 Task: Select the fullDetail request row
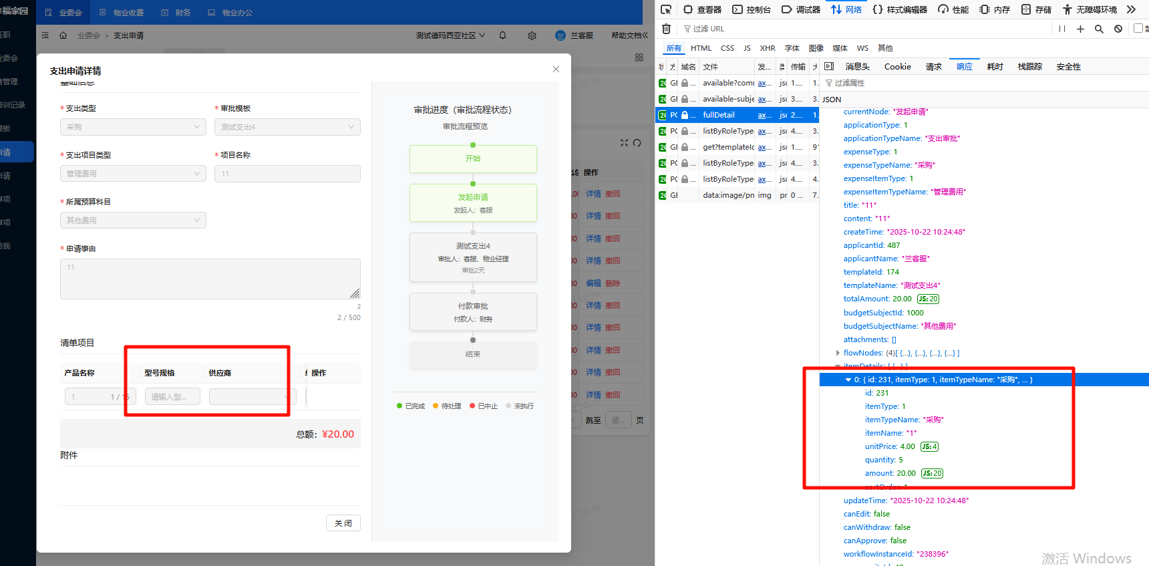click(x=719, y=115)
